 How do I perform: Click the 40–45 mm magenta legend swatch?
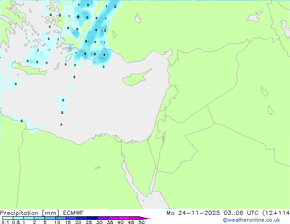pyautogui.click(x=124, y=218)
